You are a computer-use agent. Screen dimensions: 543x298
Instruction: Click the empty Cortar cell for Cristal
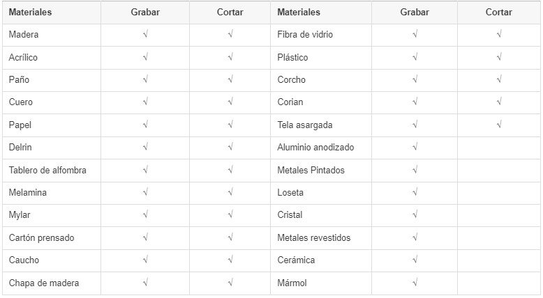click(x=498, y=215)
